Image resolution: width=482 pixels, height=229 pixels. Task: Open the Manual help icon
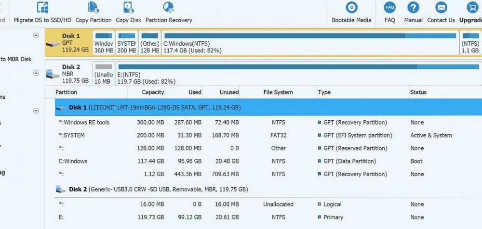pos(413,8)
